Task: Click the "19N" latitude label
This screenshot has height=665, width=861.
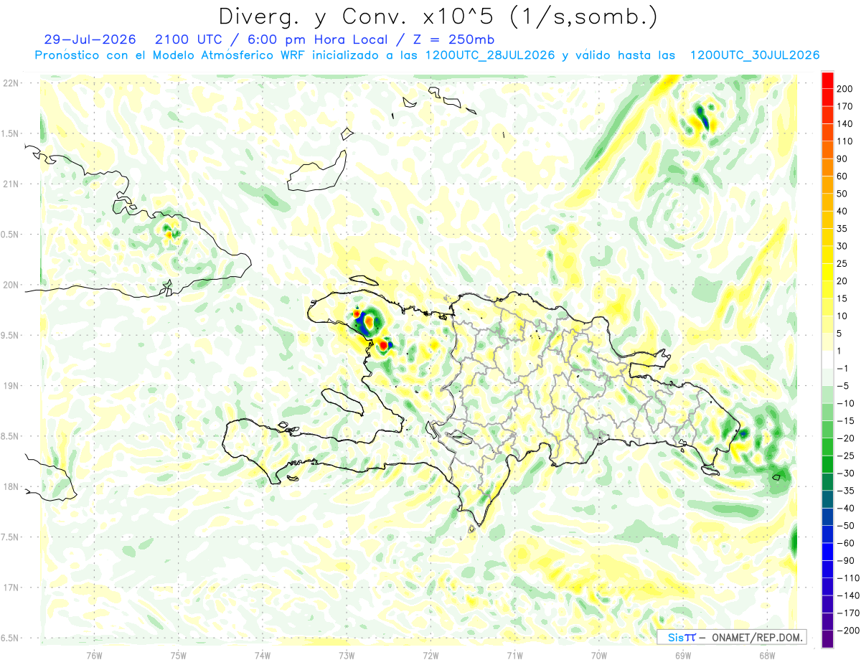Action: tap(11, 386)
